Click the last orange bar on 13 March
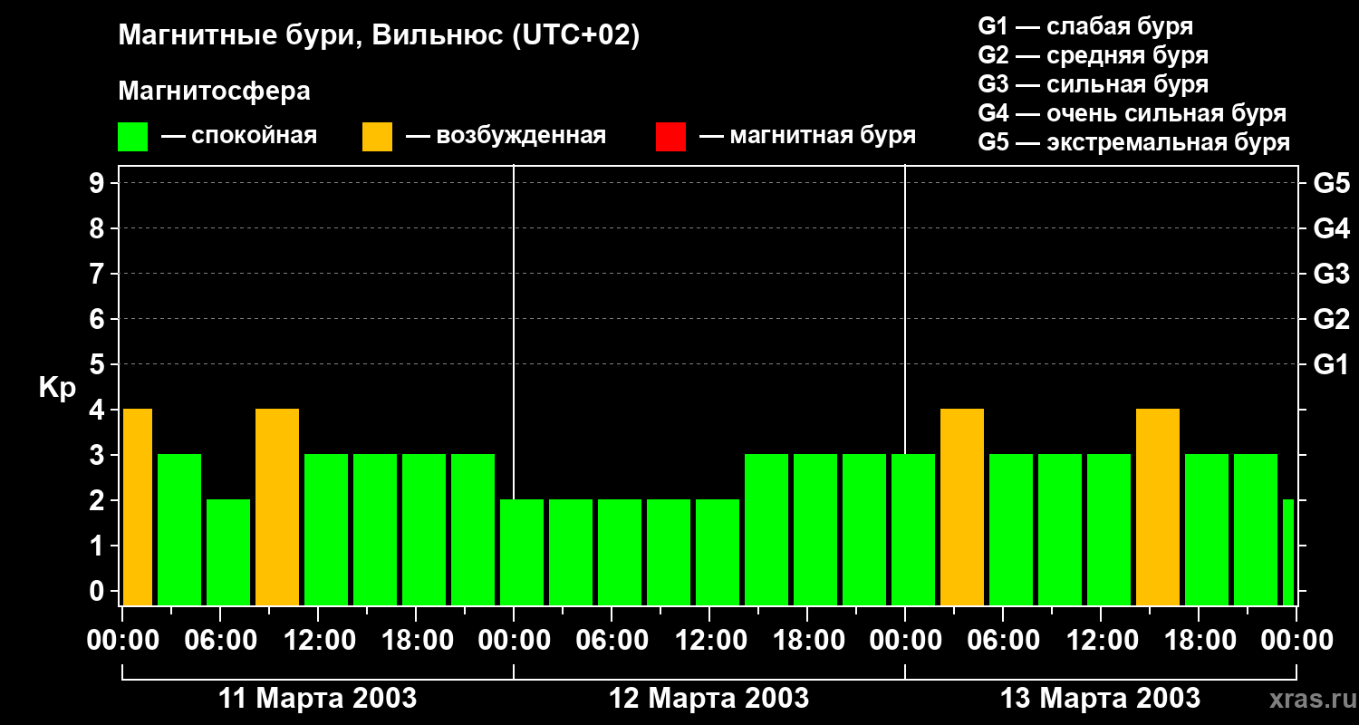The width and height of the screenshot is (1359, 725). pyautogui.click(x=1158, y=507)
